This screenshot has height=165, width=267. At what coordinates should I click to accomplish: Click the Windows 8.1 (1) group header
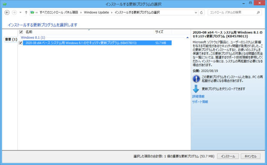click(33, 37)
